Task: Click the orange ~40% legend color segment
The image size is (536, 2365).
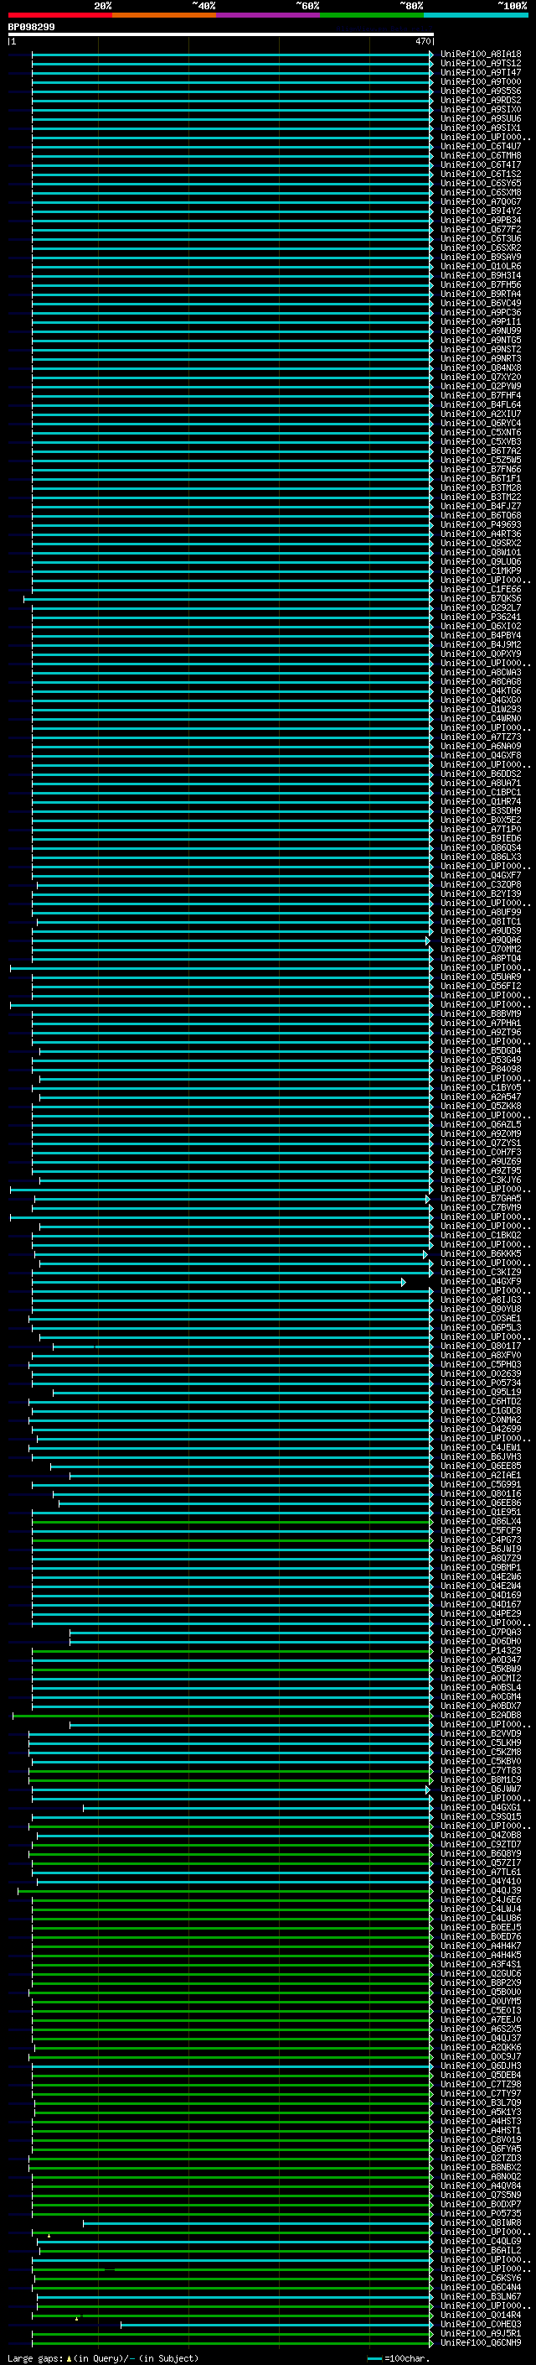Action: point(164,15)
